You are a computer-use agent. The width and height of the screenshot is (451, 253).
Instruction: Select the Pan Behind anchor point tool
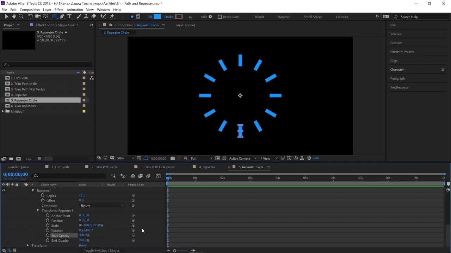(45, 17)
